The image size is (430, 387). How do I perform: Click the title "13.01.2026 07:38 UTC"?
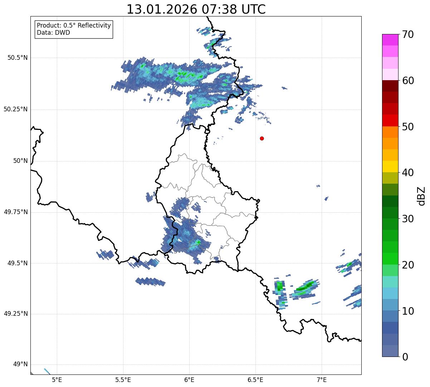click(x=196, y=9)
